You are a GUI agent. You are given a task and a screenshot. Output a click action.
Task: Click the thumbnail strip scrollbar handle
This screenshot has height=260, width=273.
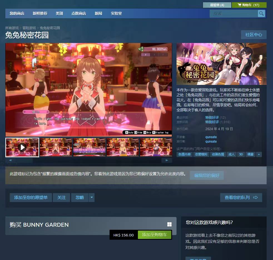coord(24,160)
